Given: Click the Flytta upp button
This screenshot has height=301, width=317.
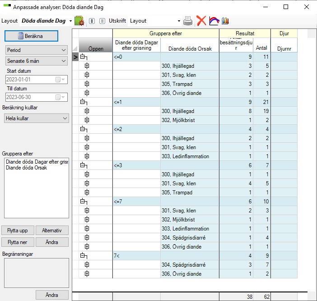Looking at the screenshot, I should click(18, 230).
